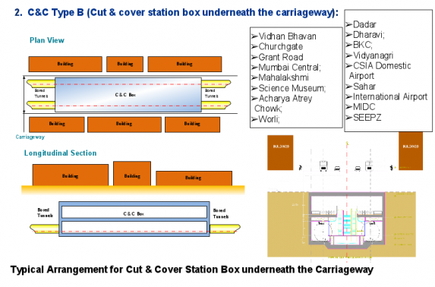Click the station cross-section drawing
Screen dimensions: 435x287
[x=347, y=220]
